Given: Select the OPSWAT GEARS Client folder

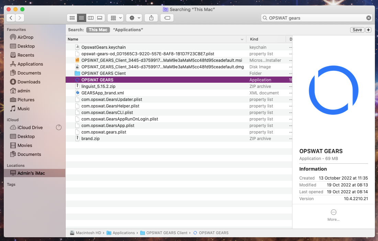Looking at the screenshot, I should click(179, 73).
